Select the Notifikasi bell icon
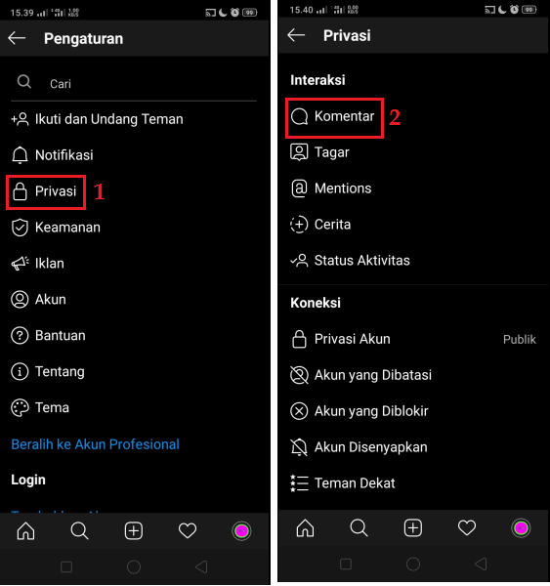Viewport: 550px width, 586px height. (x=20, y=155)
